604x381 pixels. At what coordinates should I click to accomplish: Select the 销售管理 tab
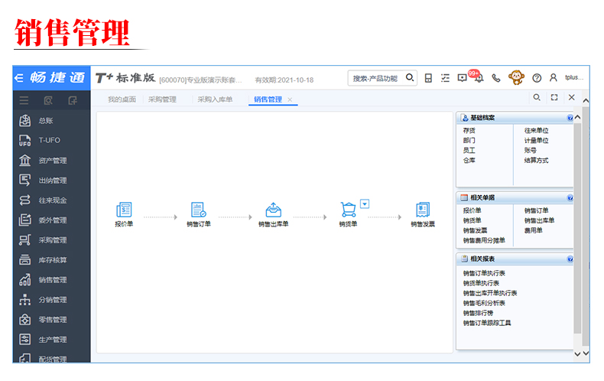(x=268, y=99)
